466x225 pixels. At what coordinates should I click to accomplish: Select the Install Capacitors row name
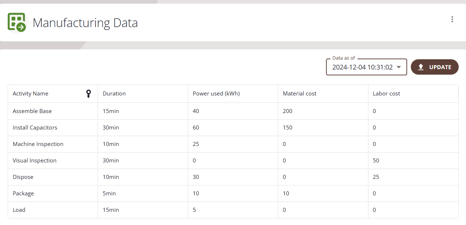tap(35, 128)
